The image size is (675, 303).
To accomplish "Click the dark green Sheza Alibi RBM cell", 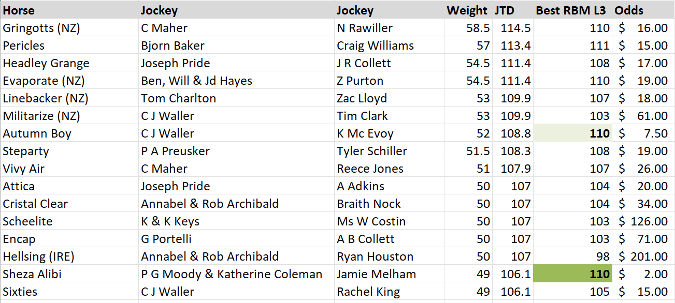I will pos(572,274).
